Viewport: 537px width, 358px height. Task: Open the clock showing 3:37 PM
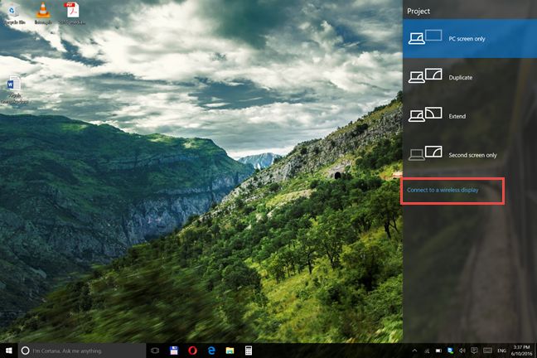click(x=521, y=351)
